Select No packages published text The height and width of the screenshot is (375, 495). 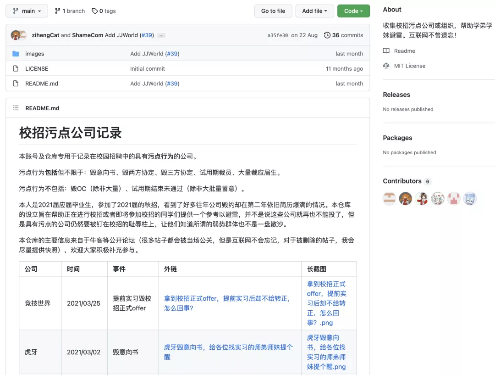click(x=409, y=152)
